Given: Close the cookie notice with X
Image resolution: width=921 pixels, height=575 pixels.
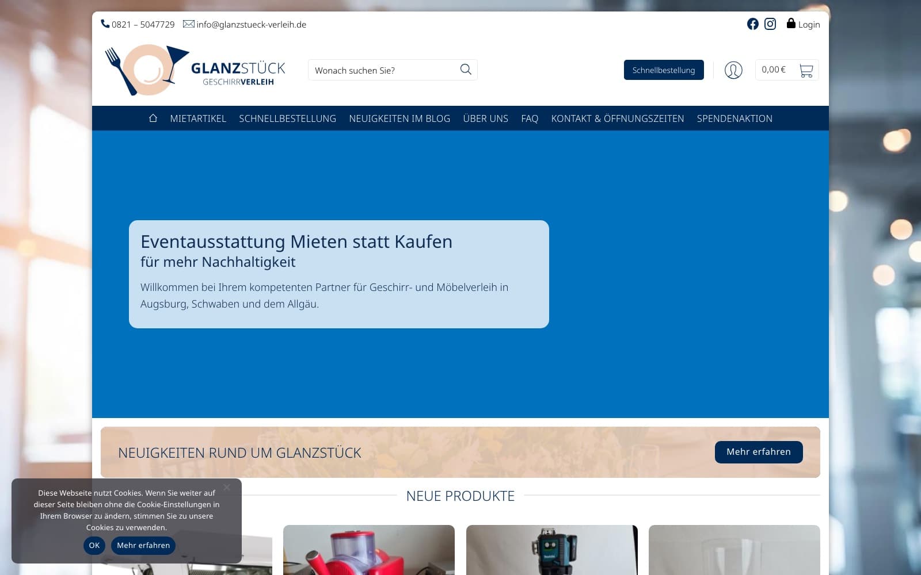Looking at the screenshot, I should [x=227, y=487].
